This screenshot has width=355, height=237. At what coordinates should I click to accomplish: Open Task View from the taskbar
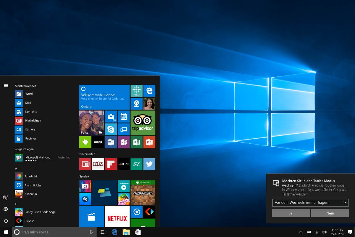pyautogui.click(x=102, y=232)
